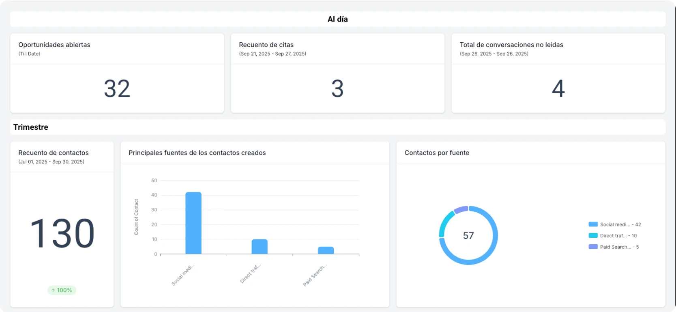Click the Recuento de contactos value 130

coord(62,234)
